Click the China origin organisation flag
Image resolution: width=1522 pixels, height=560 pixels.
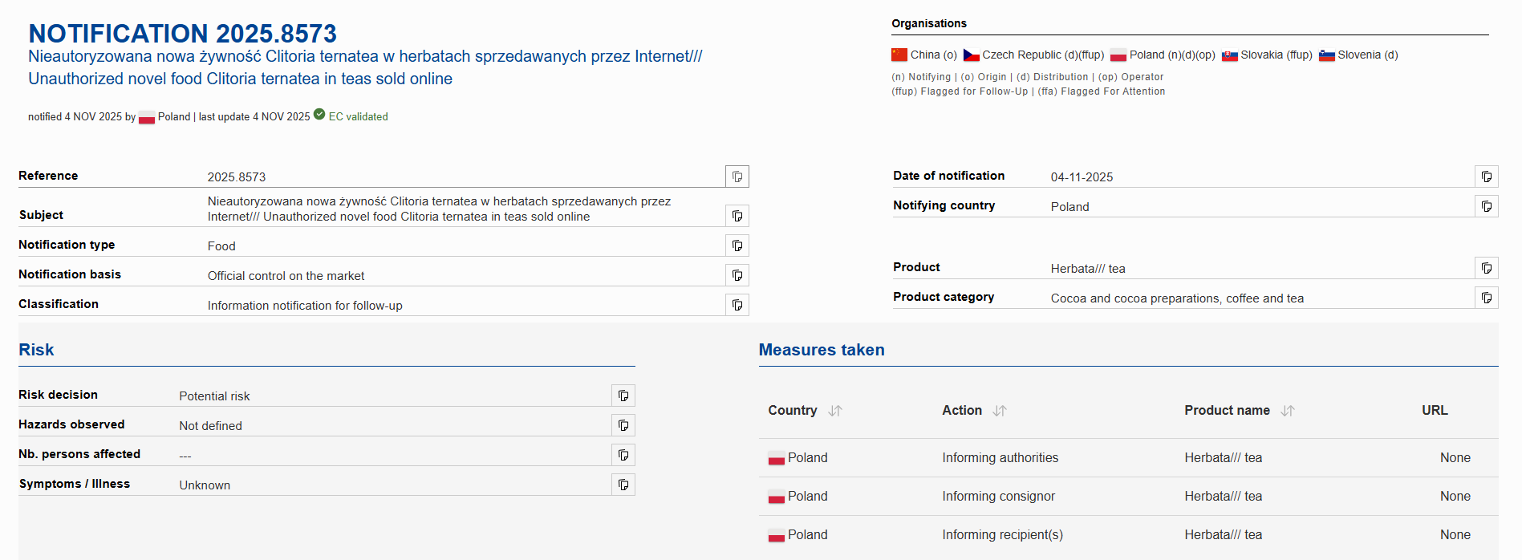tap(899, 55)
